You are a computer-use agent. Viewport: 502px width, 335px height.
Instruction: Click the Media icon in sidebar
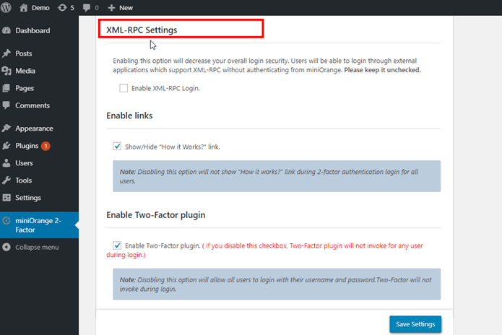pos(7,71)
